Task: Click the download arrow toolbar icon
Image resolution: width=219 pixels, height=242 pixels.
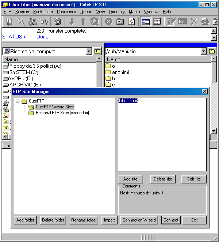Action: [x=72, y=22]
